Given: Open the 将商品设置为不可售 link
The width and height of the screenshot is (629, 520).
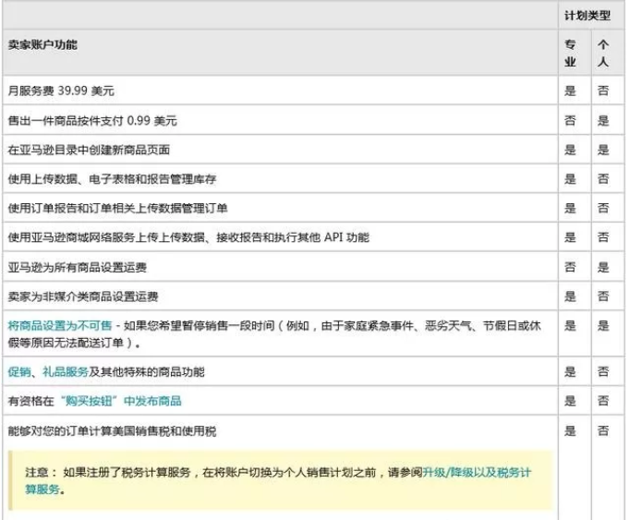Looking at the screenshot, I should 60,325.
